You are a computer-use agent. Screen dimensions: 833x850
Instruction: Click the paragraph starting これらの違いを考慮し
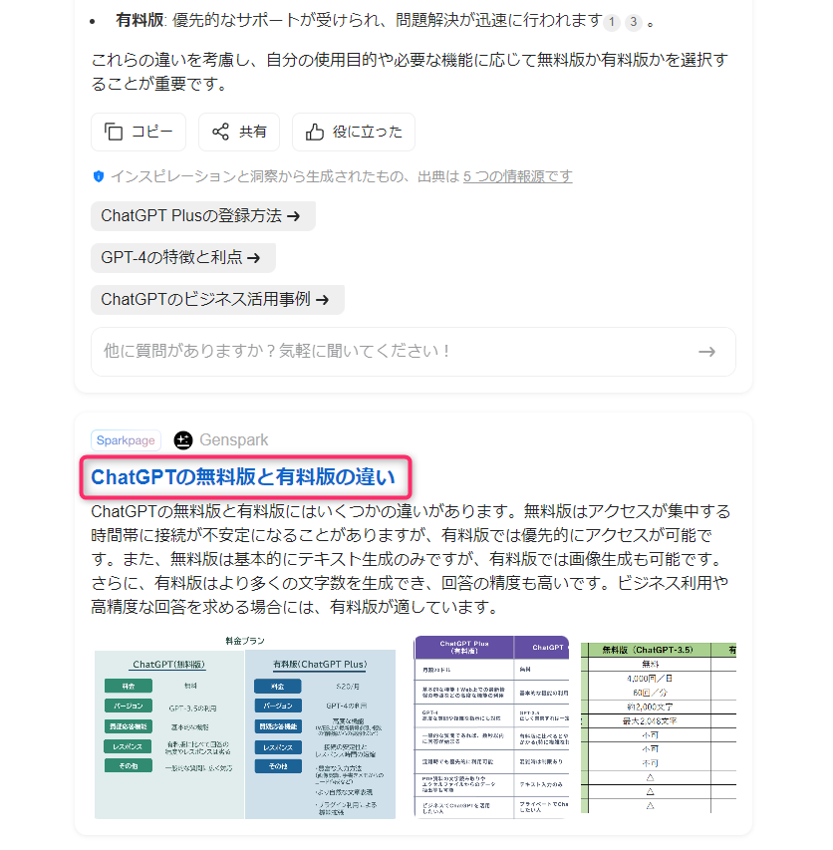[x=410, y=72]
